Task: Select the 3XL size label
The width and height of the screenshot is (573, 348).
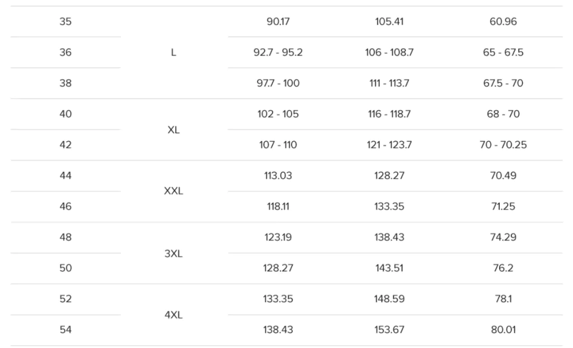Action: pos(173,254)
